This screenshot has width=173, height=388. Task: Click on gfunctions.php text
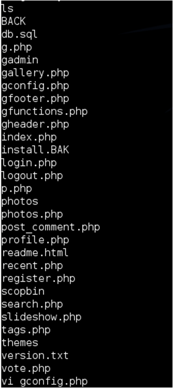point(44,112)
